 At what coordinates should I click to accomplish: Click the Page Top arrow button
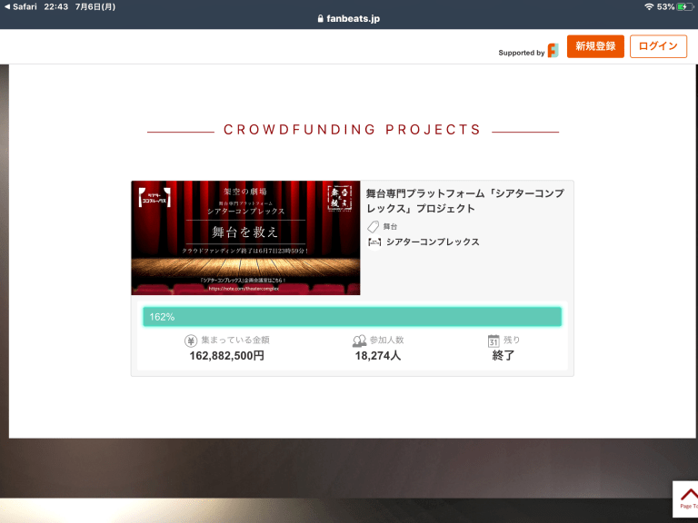(688, 498)
